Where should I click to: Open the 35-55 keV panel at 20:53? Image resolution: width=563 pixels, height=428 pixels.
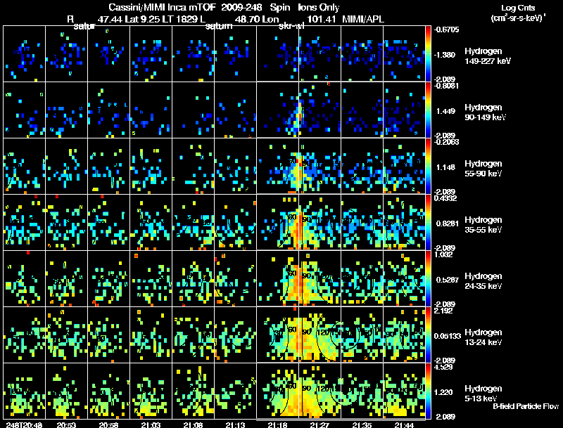(66, 223)
